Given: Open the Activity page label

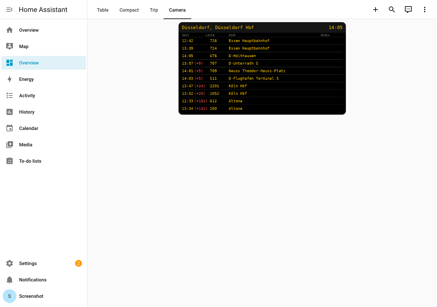Looking at the screenshot, I should tap(27, 96).
